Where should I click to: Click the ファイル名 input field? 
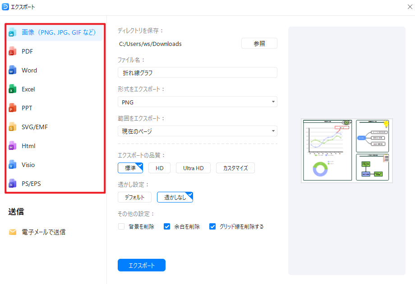point(197,72)
